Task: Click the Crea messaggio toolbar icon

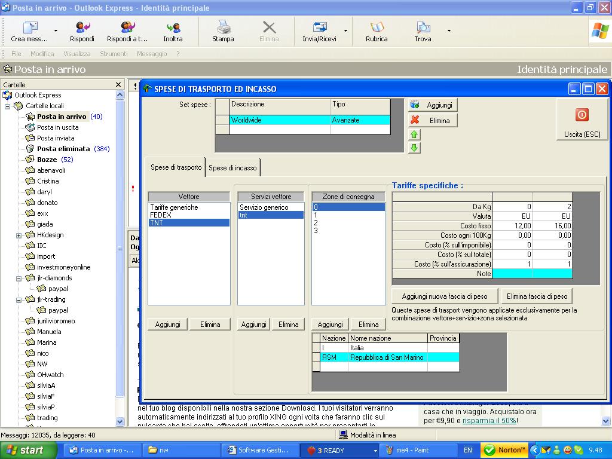Action: tap(30, 27)
